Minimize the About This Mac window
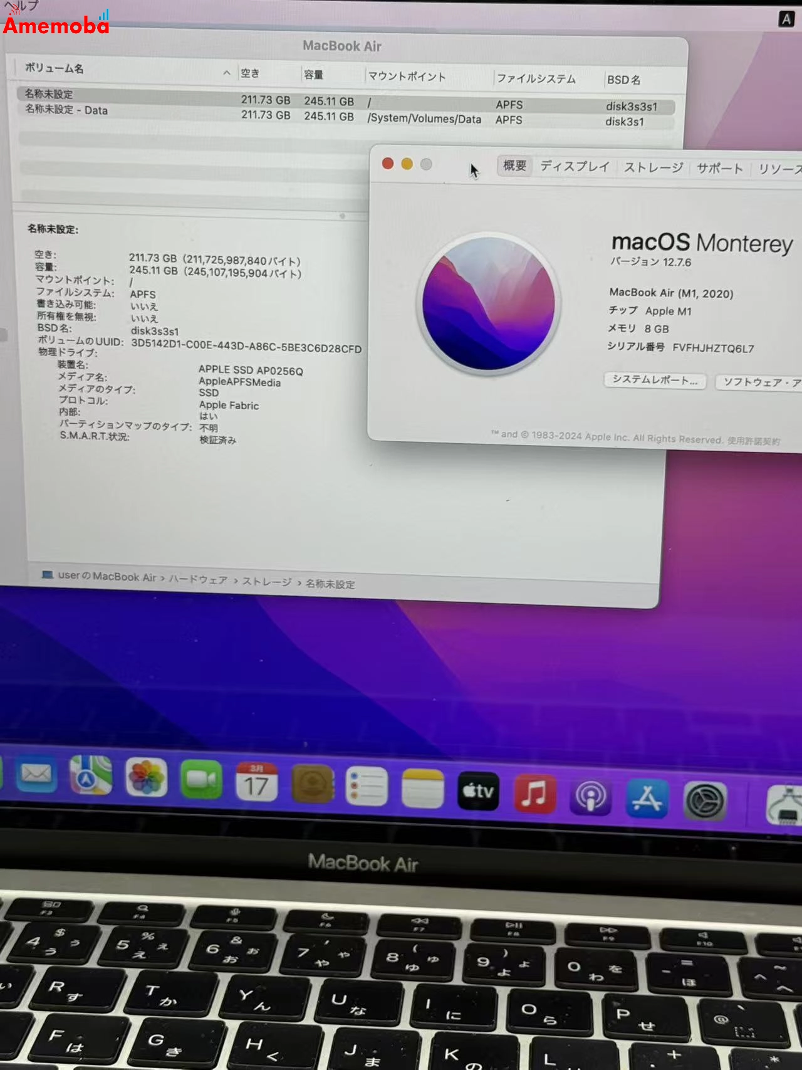Image resolution: width=802 pixels, height=1070 pixels. tap(407, 164)
